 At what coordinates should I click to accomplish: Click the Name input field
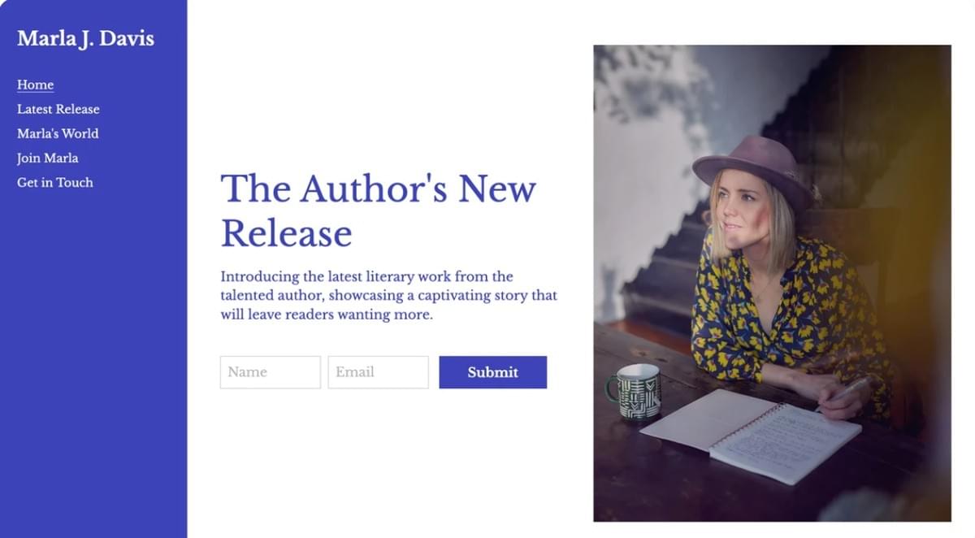tap(270, 372)
